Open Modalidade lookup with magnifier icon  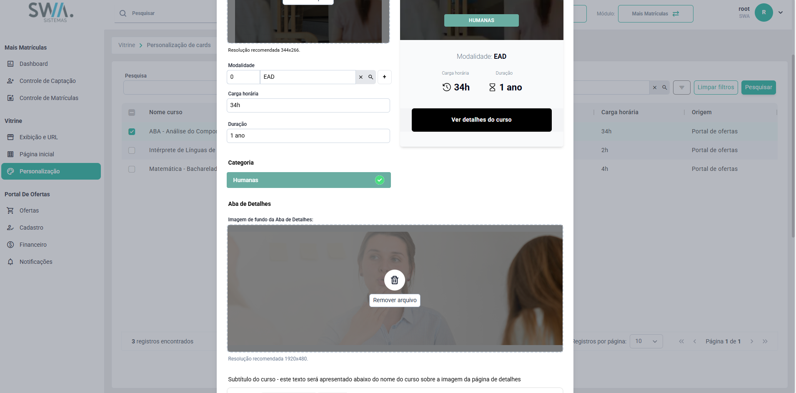370,77
